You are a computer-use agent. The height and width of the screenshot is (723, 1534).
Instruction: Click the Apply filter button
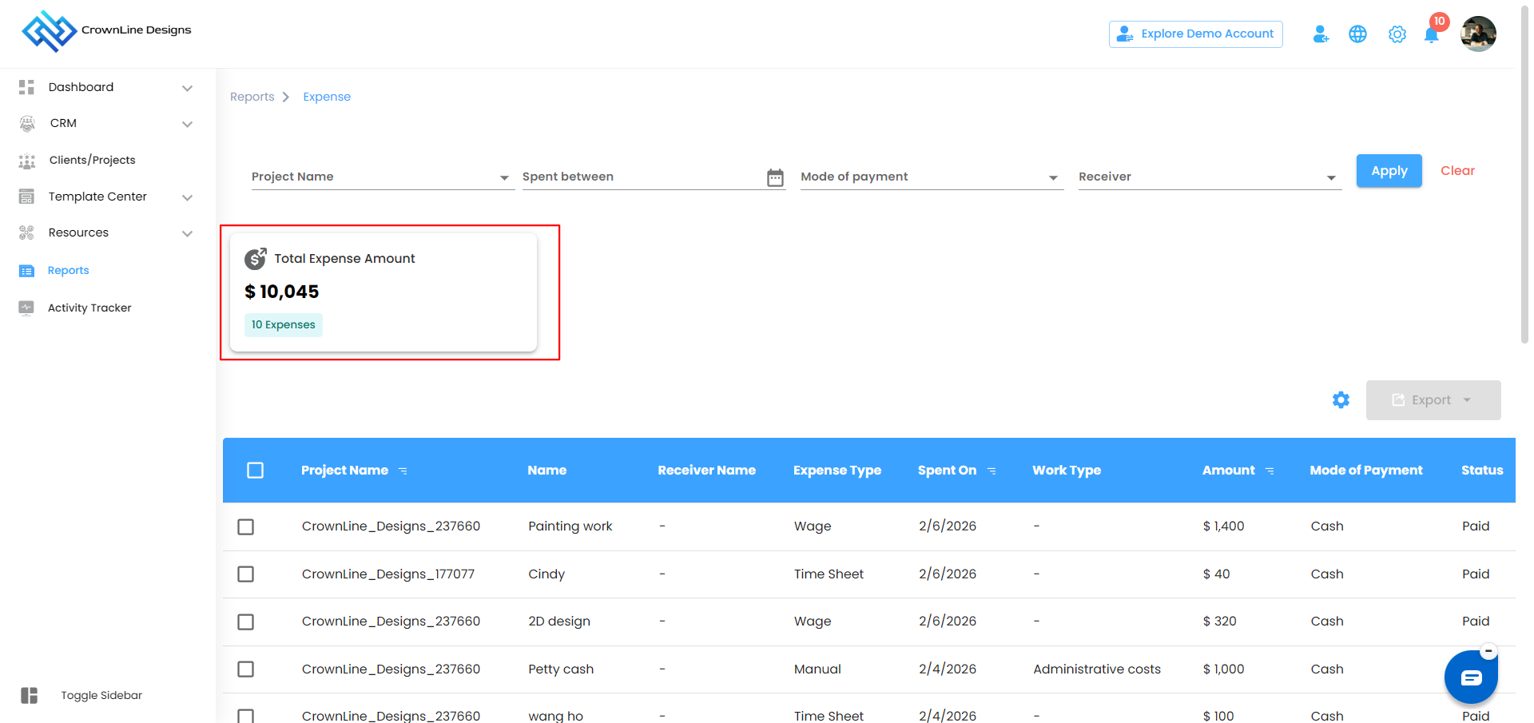tap(1389, 171)
